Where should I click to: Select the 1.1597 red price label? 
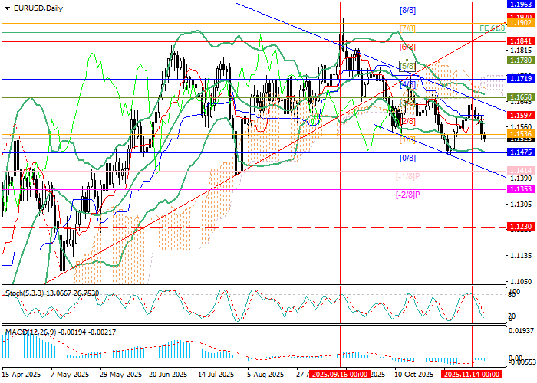[520, 116]
